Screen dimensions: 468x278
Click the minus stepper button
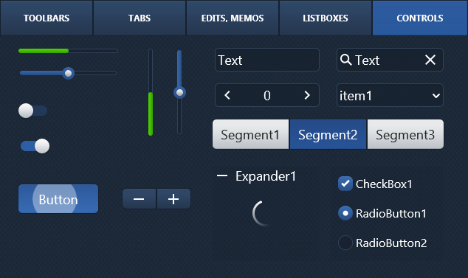tap(139, 198)
